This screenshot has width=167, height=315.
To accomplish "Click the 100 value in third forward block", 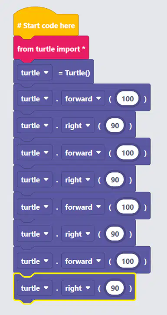I will [x=128, y=207].
